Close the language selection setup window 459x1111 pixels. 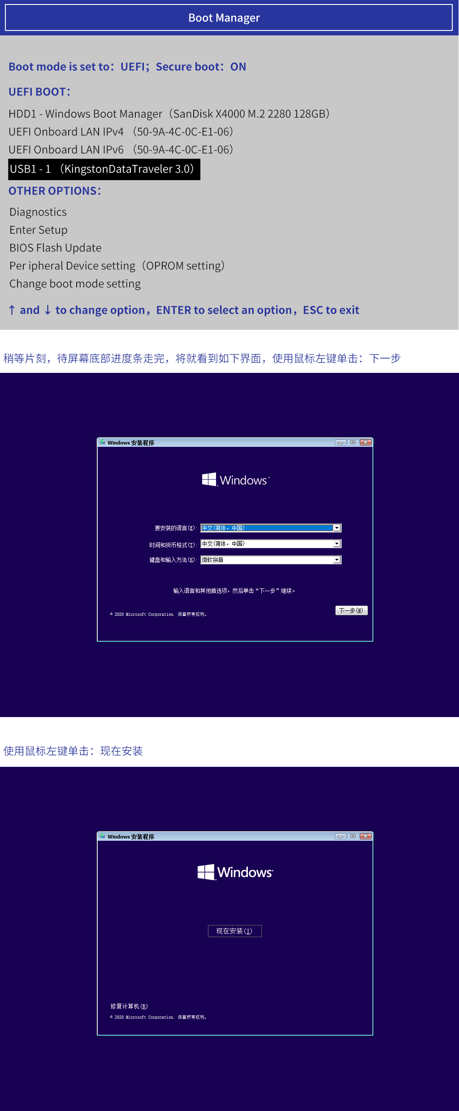point(366,442)
